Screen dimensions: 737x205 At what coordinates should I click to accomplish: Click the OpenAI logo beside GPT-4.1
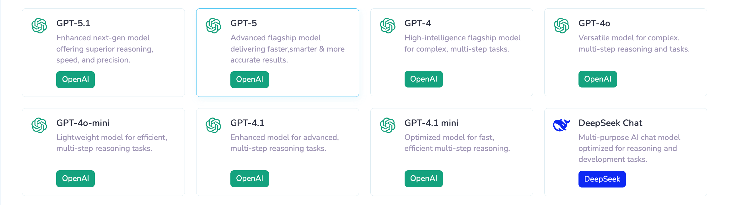point(213,125)
